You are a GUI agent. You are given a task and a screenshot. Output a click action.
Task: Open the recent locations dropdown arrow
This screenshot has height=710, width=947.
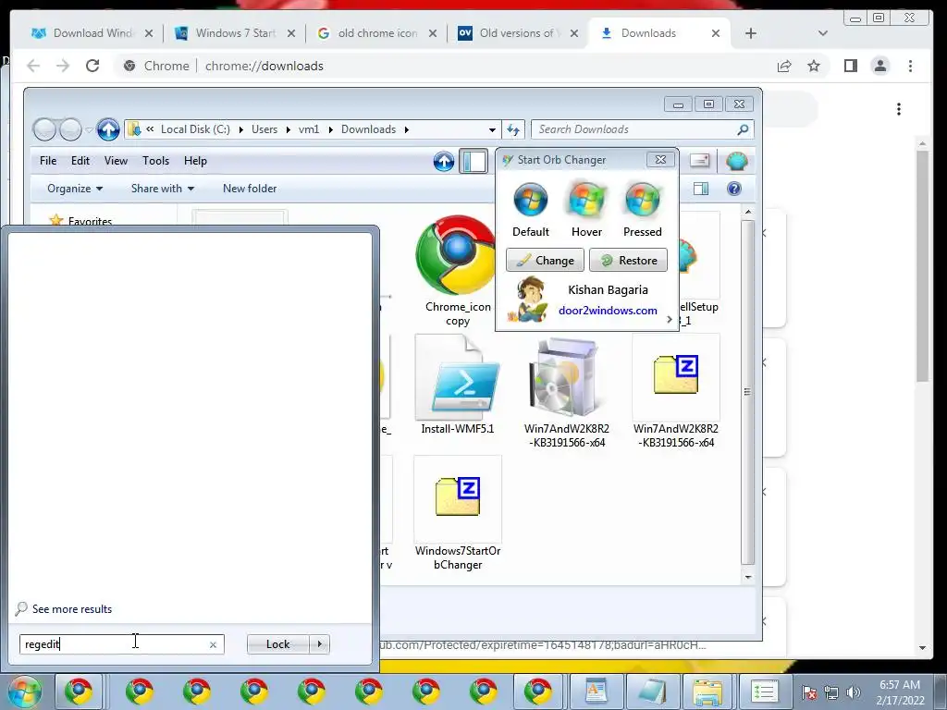(89, 129)
